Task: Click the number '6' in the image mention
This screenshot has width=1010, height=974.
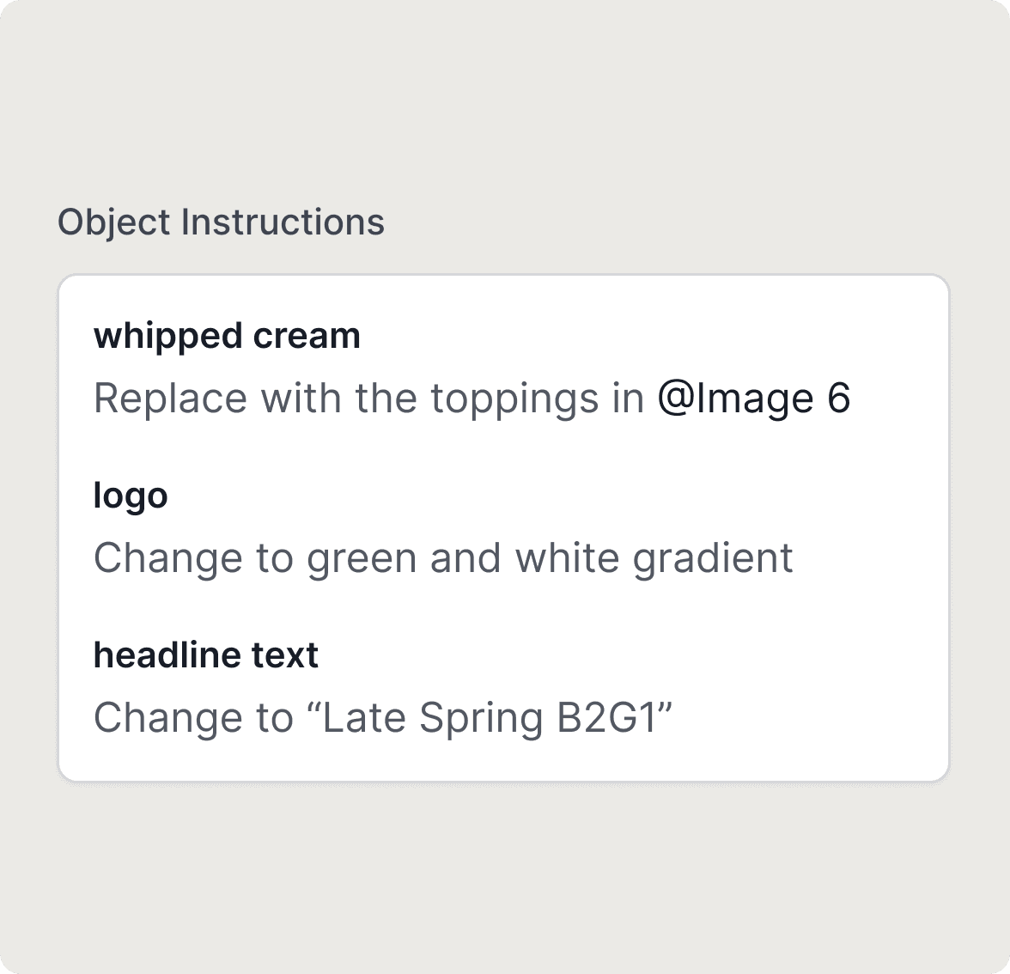Action: (x=839, y=399)
